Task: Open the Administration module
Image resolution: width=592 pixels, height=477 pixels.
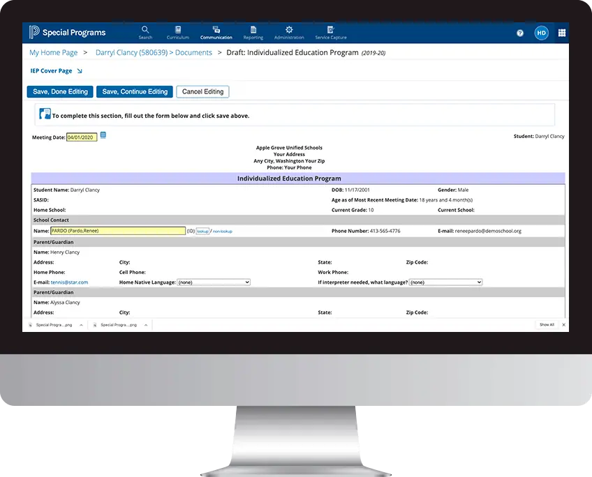Action: pos(289,31)
